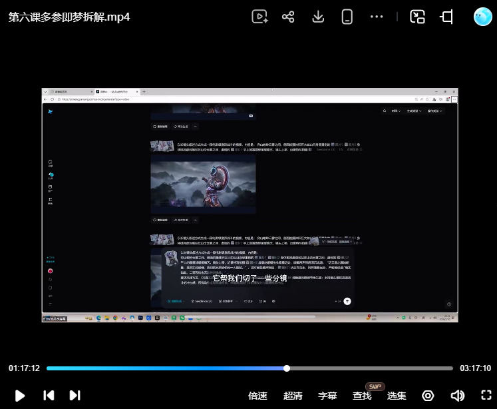
Task: Open the player settings ring icon
Action: 428,396
